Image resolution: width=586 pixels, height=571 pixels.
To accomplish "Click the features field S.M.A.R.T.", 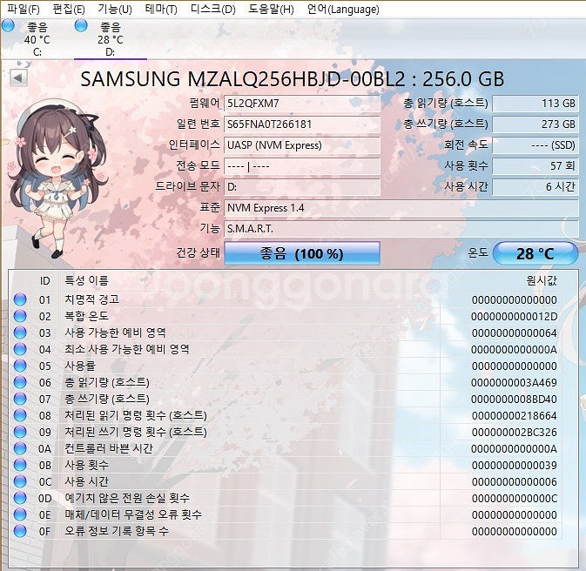I will click(x=401, y=229).
